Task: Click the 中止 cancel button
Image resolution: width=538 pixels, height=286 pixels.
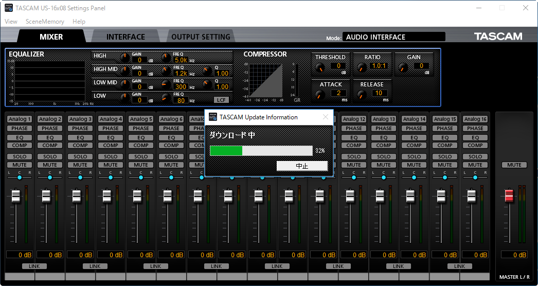Action: pyautogui.click(x=302, y=166)
